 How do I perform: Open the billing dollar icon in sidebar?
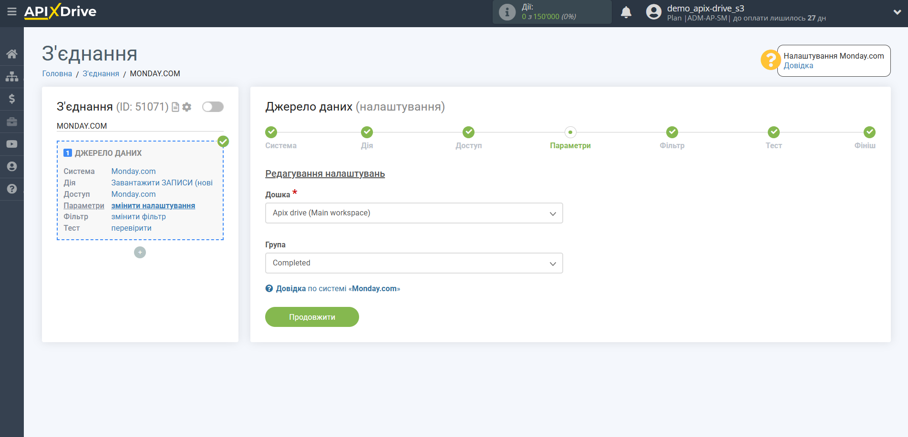pyautogui.click(x=12, y=99)
